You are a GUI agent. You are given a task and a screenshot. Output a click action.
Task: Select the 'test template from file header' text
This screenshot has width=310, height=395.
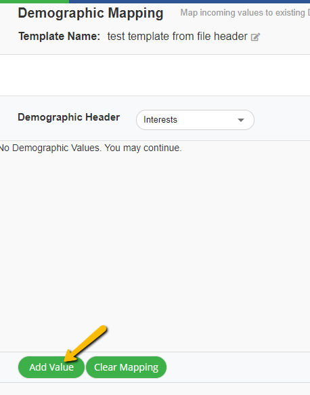coord(177,37)
